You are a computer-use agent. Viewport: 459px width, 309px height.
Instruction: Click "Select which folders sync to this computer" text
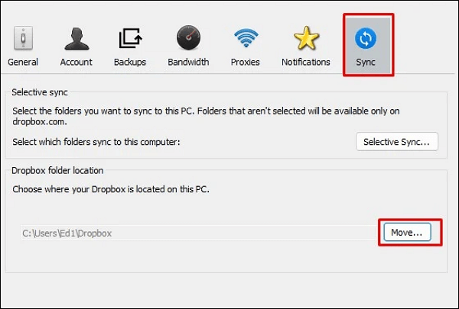(101, 141)
